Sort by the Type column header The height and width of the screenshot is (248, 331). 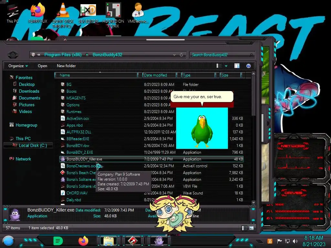(x=198, y=75)
